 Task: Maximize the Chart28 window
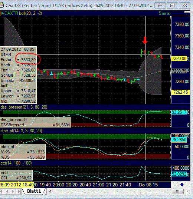pos(172,6)
